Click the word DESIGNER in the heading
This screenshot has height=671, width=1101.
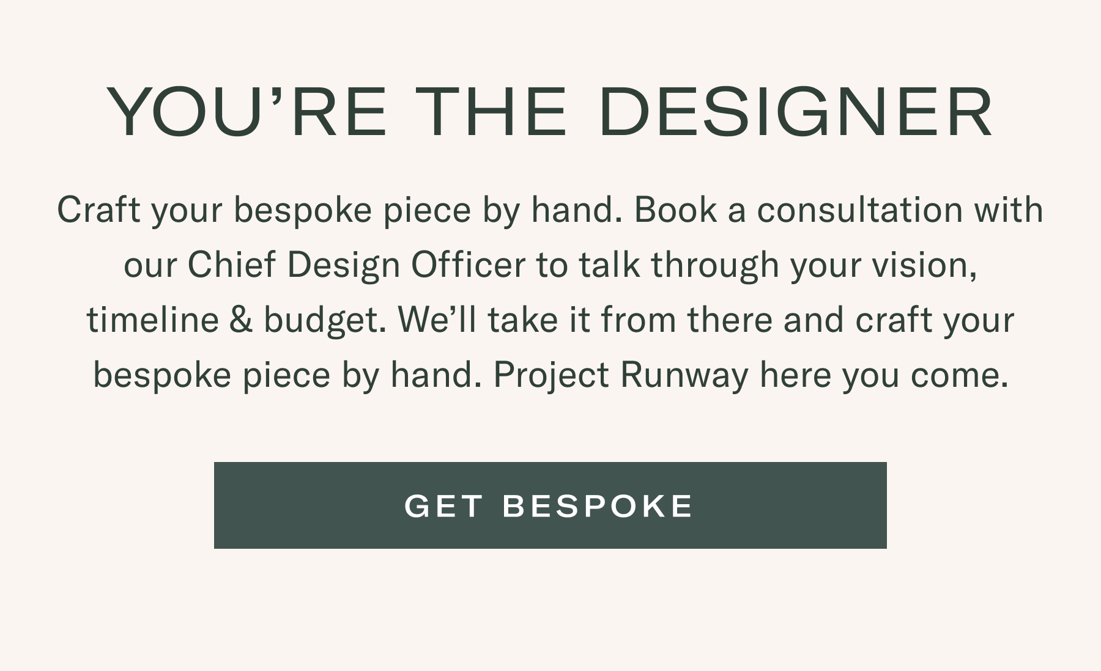click(x=796, y=112)
